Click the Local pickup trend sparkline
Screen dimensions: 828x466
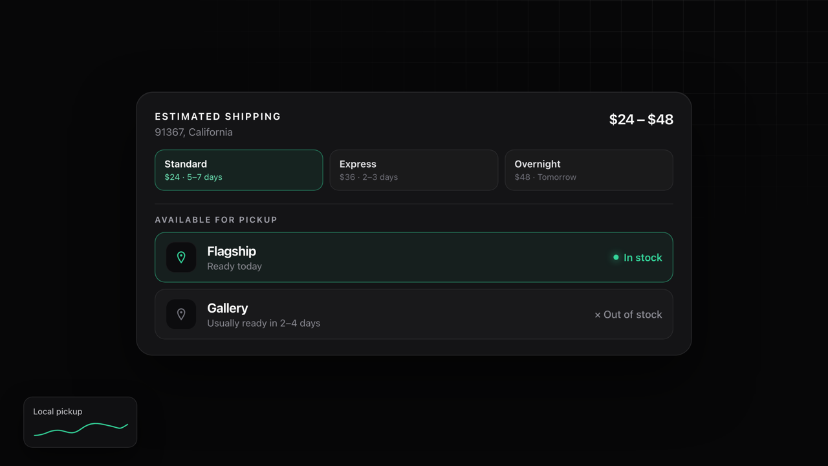tap(81, 429)
